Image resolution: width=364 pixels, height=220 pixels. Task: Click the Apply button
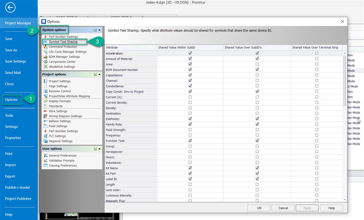click(307, 208)
